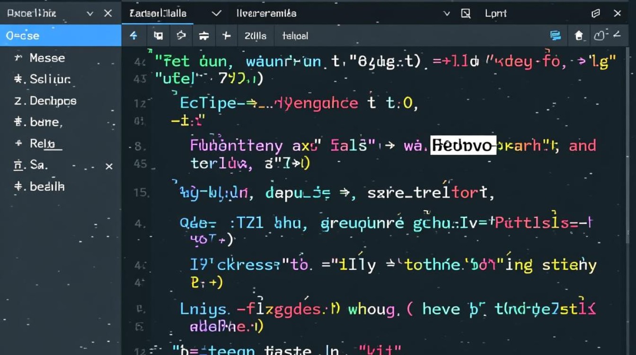The width and height of the screenshot is (636, 355).
Task: Click the tslıoal button in the toolbar
Action: [295, 35]
